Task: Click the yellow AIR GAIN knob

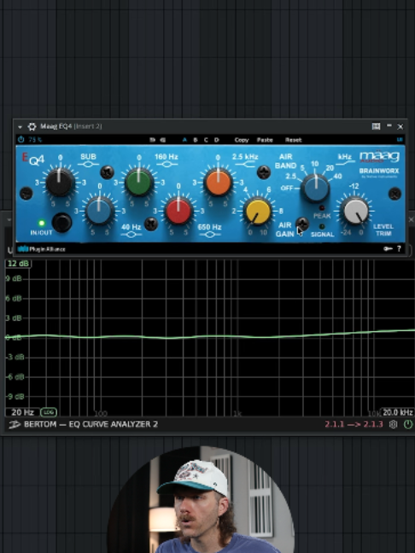Action: point(258,211)
